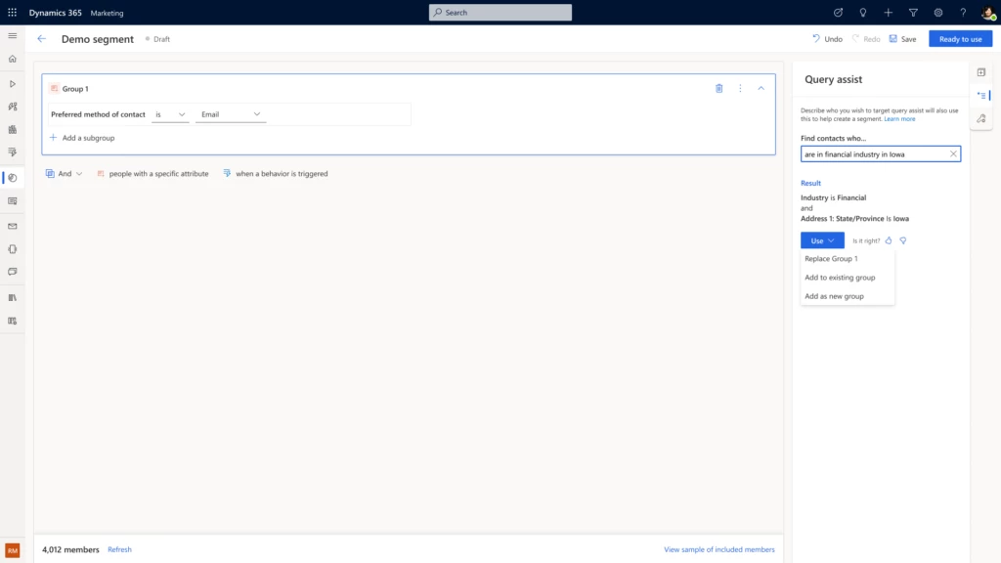
Task: Open the Help question mark icon
Action: coord(964,13)
